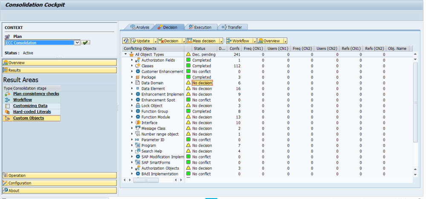The height and width of the screenshot is (199, 426).
Task: Click the Hard-coded Literals stage icon
Action: click(7, 112)
